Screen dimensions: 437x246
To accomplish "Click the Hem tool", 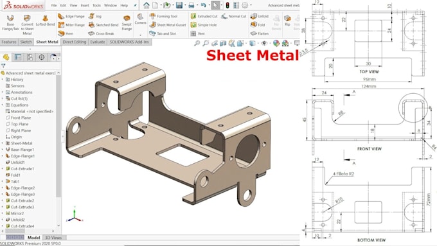I will click(66, 33).
